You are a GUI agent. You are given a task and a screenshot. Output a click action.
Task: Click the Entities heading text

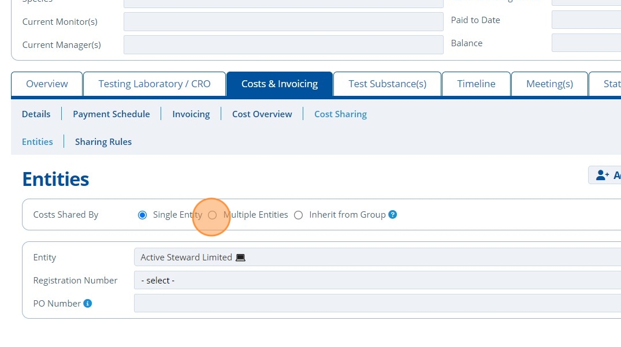pos(55,179)
